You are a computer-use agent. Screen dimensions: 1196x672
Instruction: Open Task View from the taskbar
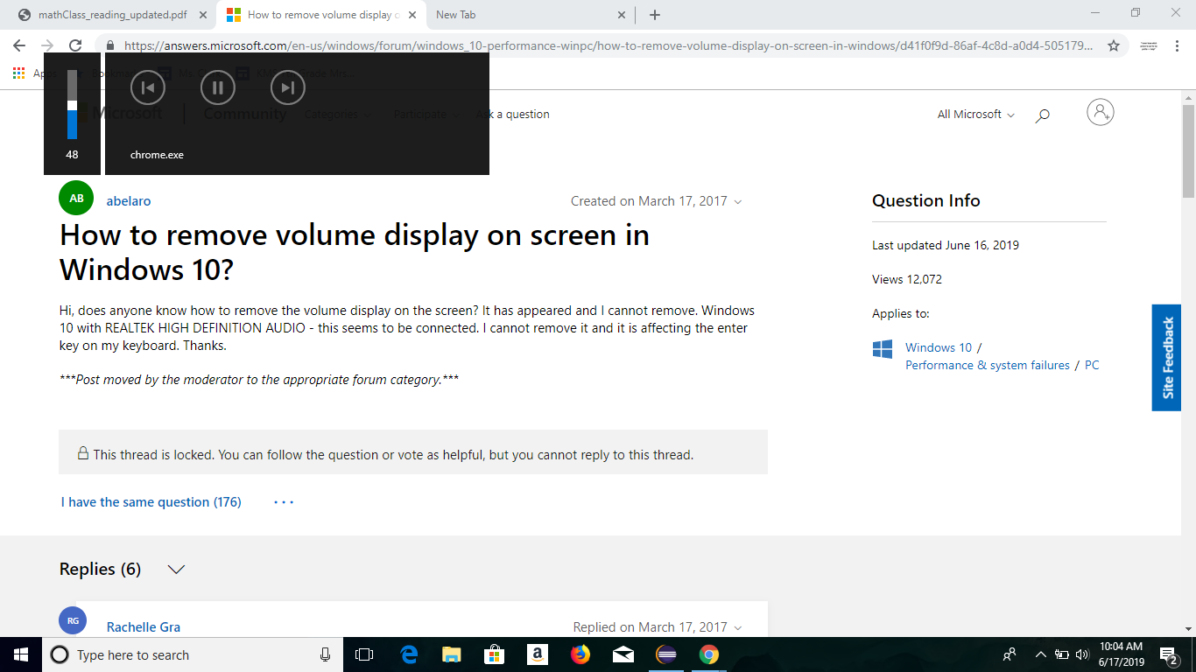(364, 654)
